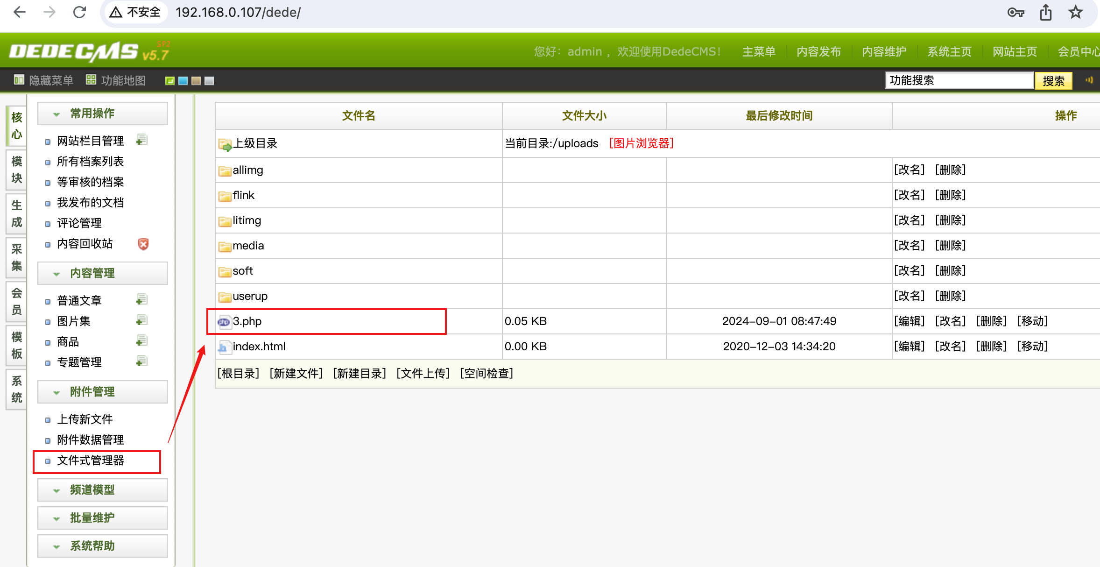Viewport: 1100px width, 567px height.
Task: Click the red shield icon beside 内容回收站
Action: [143, 244]
